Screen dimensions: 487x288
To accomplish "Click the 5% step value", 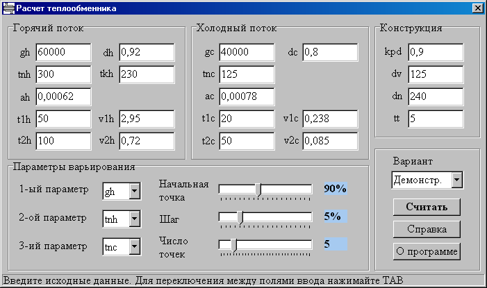I will click(336, 217).
